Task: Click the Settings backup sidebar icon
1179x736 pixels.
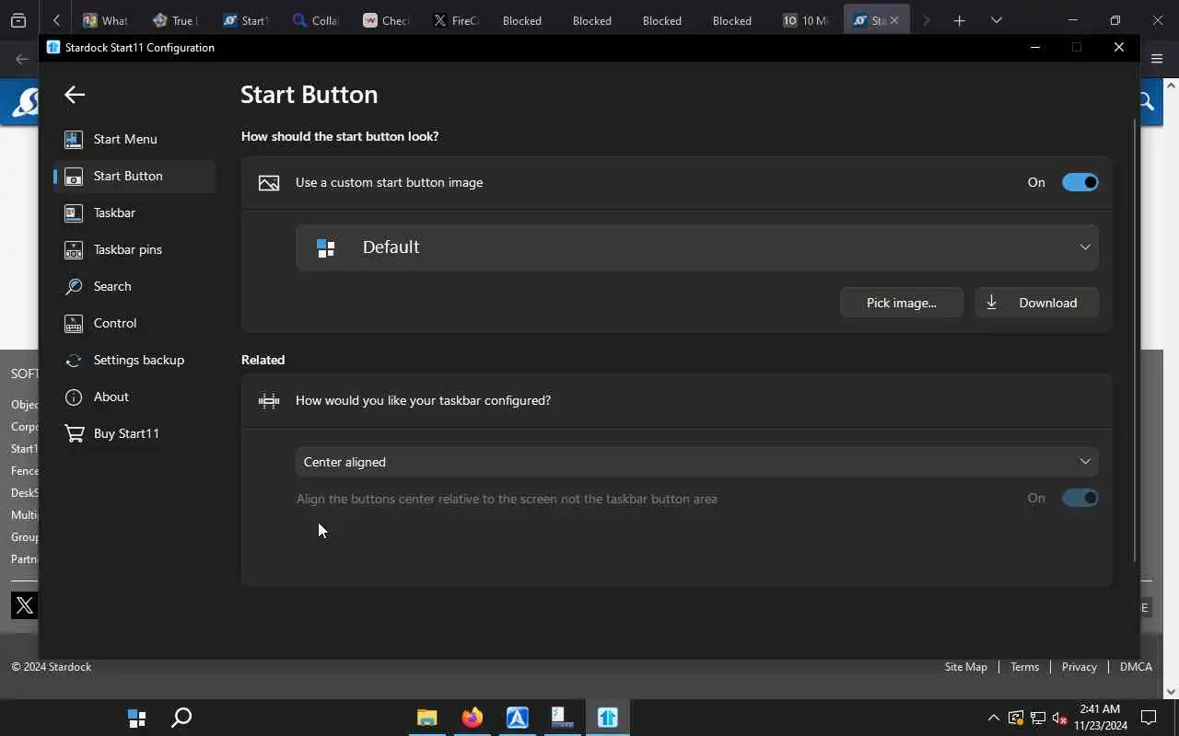Action: 74,360
